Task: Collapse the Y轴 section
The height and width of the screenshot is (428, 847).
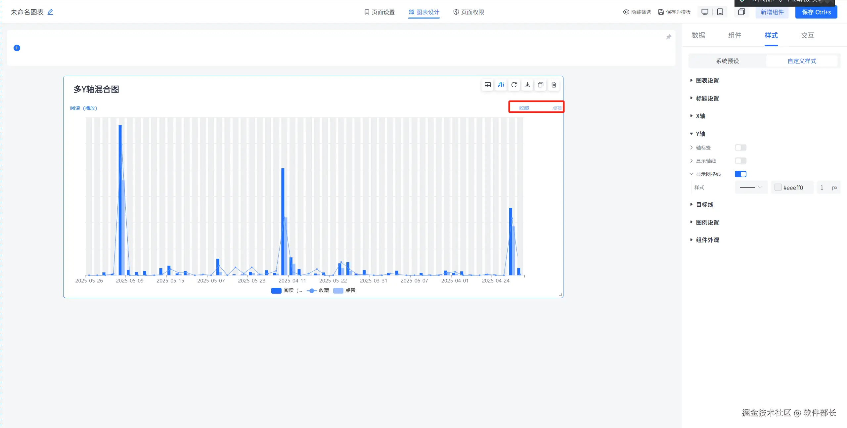Action: click(x=700, y=134)
